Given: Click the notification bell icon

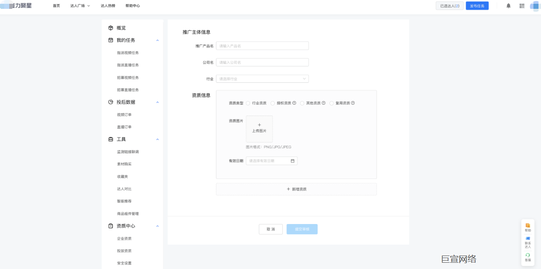Looking at the screenshot, I should pos(507,6).
